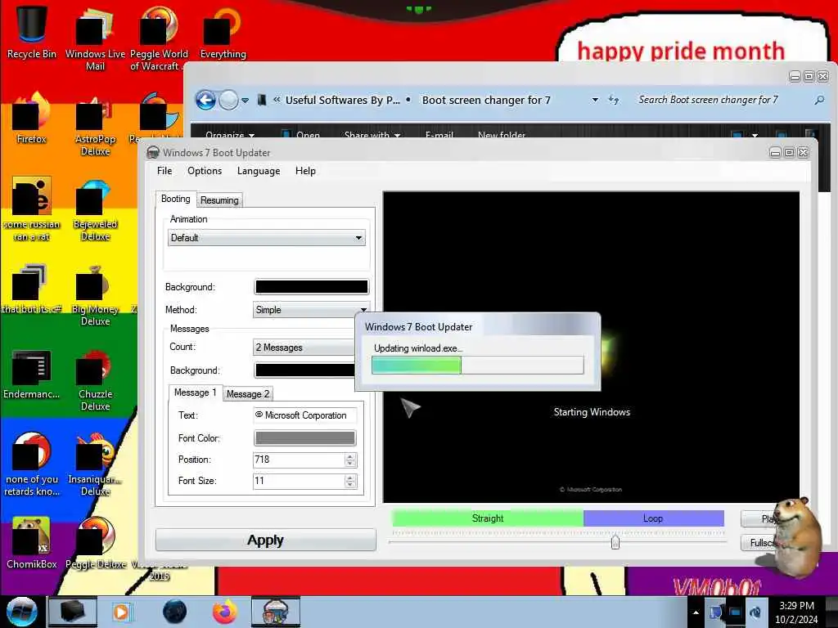Open Language menu
The image size is (838, 628).
[x=259, y=171]
